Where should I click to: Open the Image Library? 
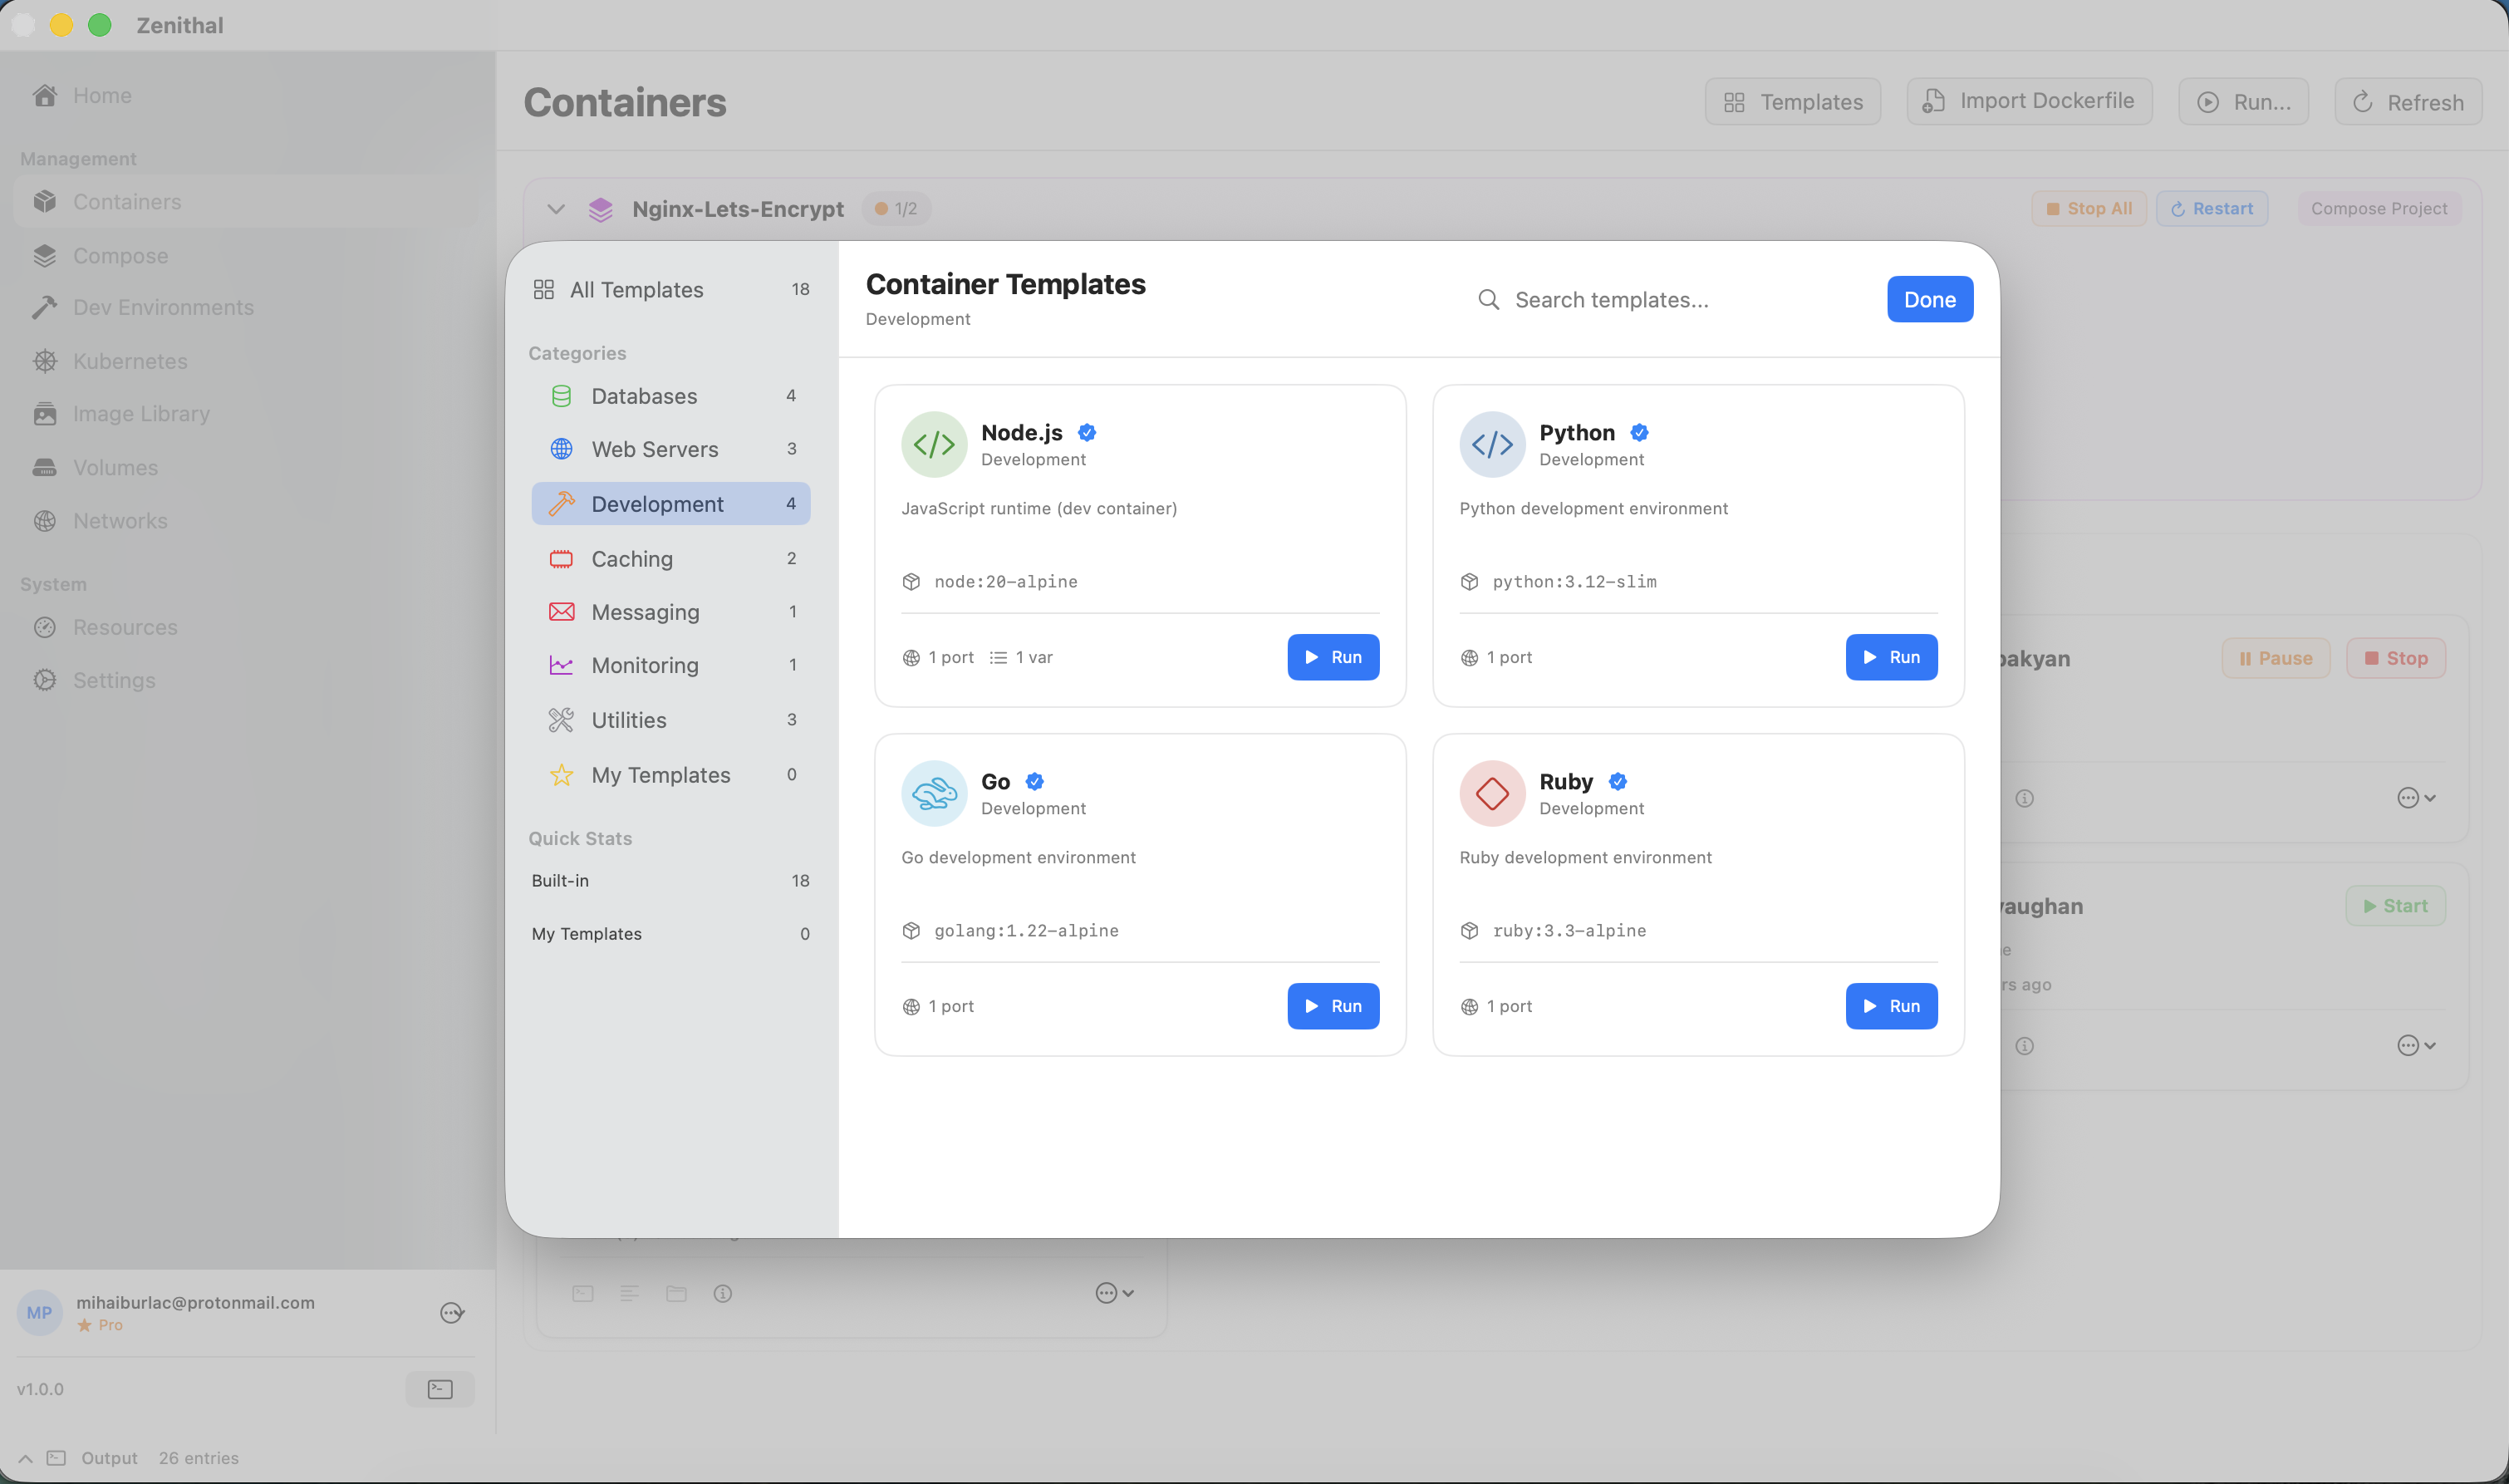click(x=46, y=413)
